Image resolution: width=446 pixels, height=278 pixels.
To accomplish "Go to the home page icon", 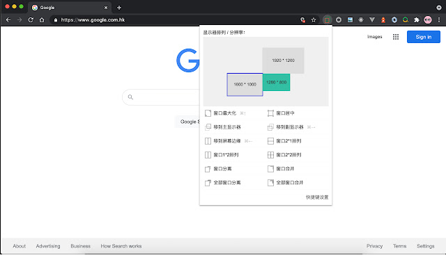I will coord(42,20).
